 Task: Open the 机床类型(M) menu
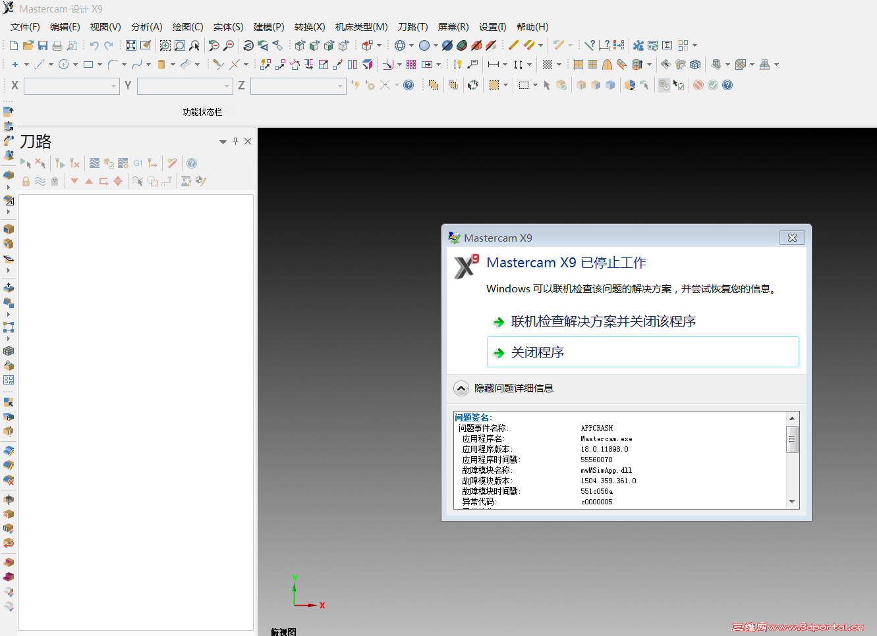[361, 27]
